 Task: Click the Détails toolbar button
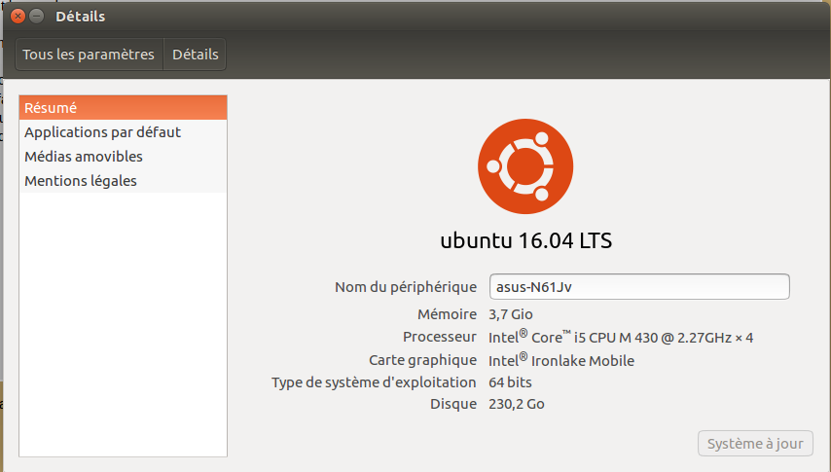[x=195, y=54]
